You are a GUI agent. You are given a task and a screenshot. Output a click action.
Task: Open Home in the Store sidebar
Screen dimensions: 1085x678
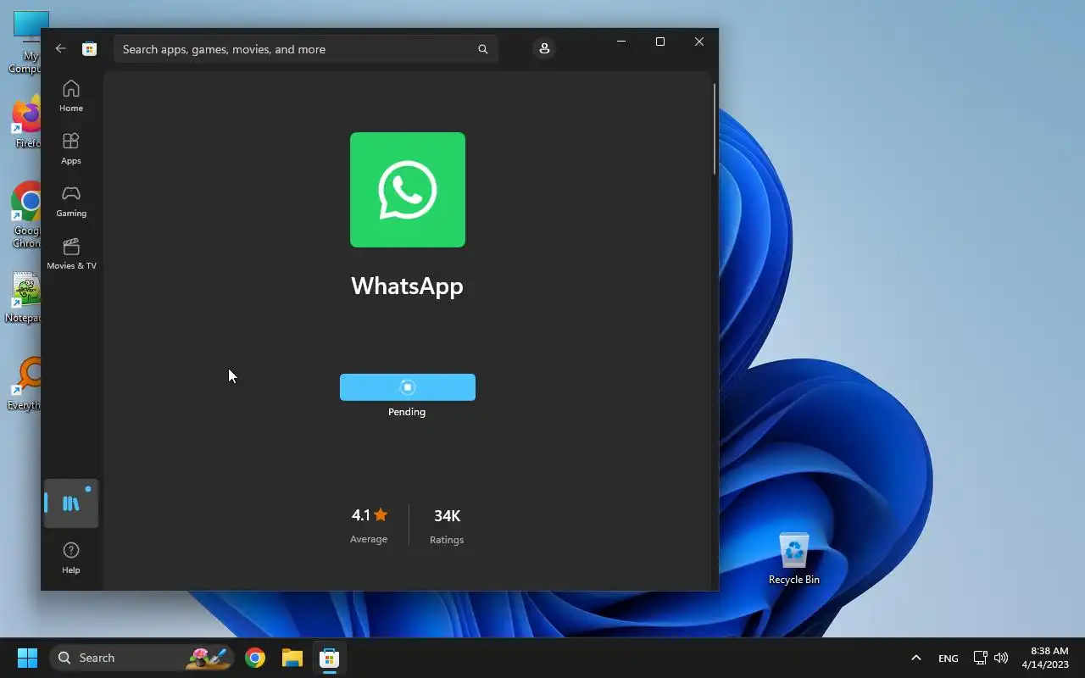point(71,96)
